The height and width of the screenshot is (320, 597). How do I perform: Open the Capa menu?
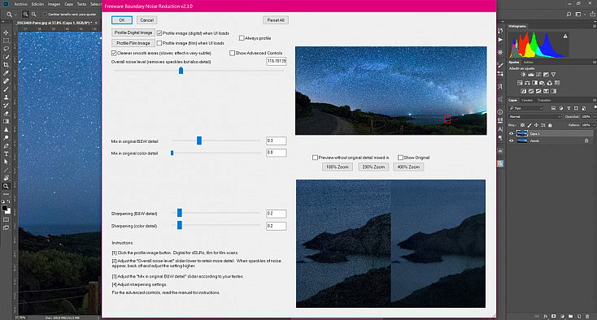[x=68, y=4]
